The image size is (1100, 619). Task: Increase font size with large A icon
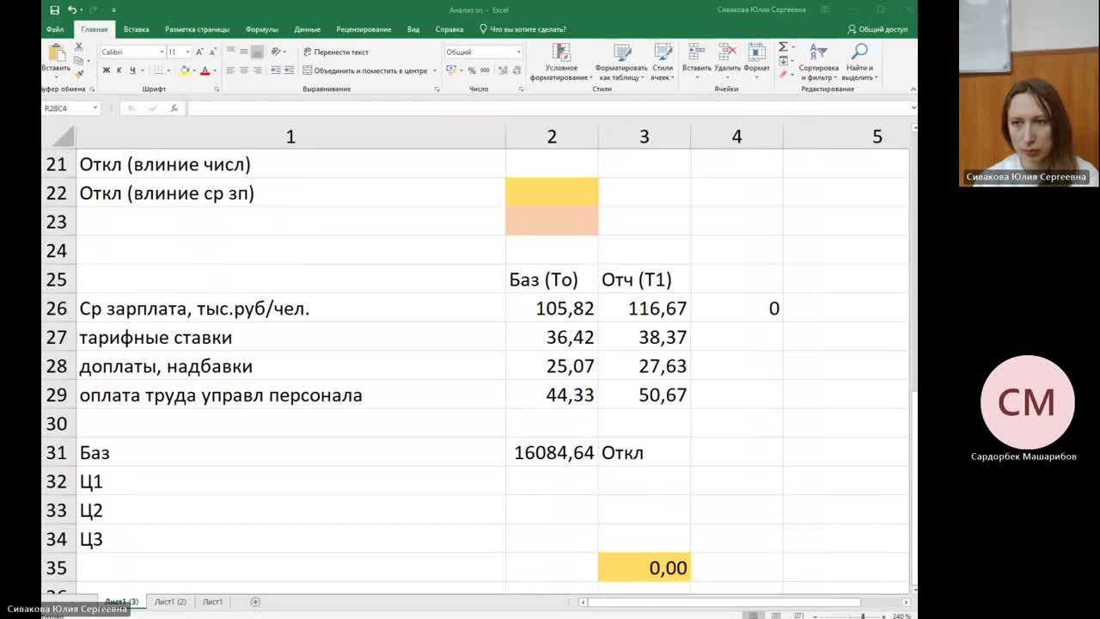[x=200, y=52]
